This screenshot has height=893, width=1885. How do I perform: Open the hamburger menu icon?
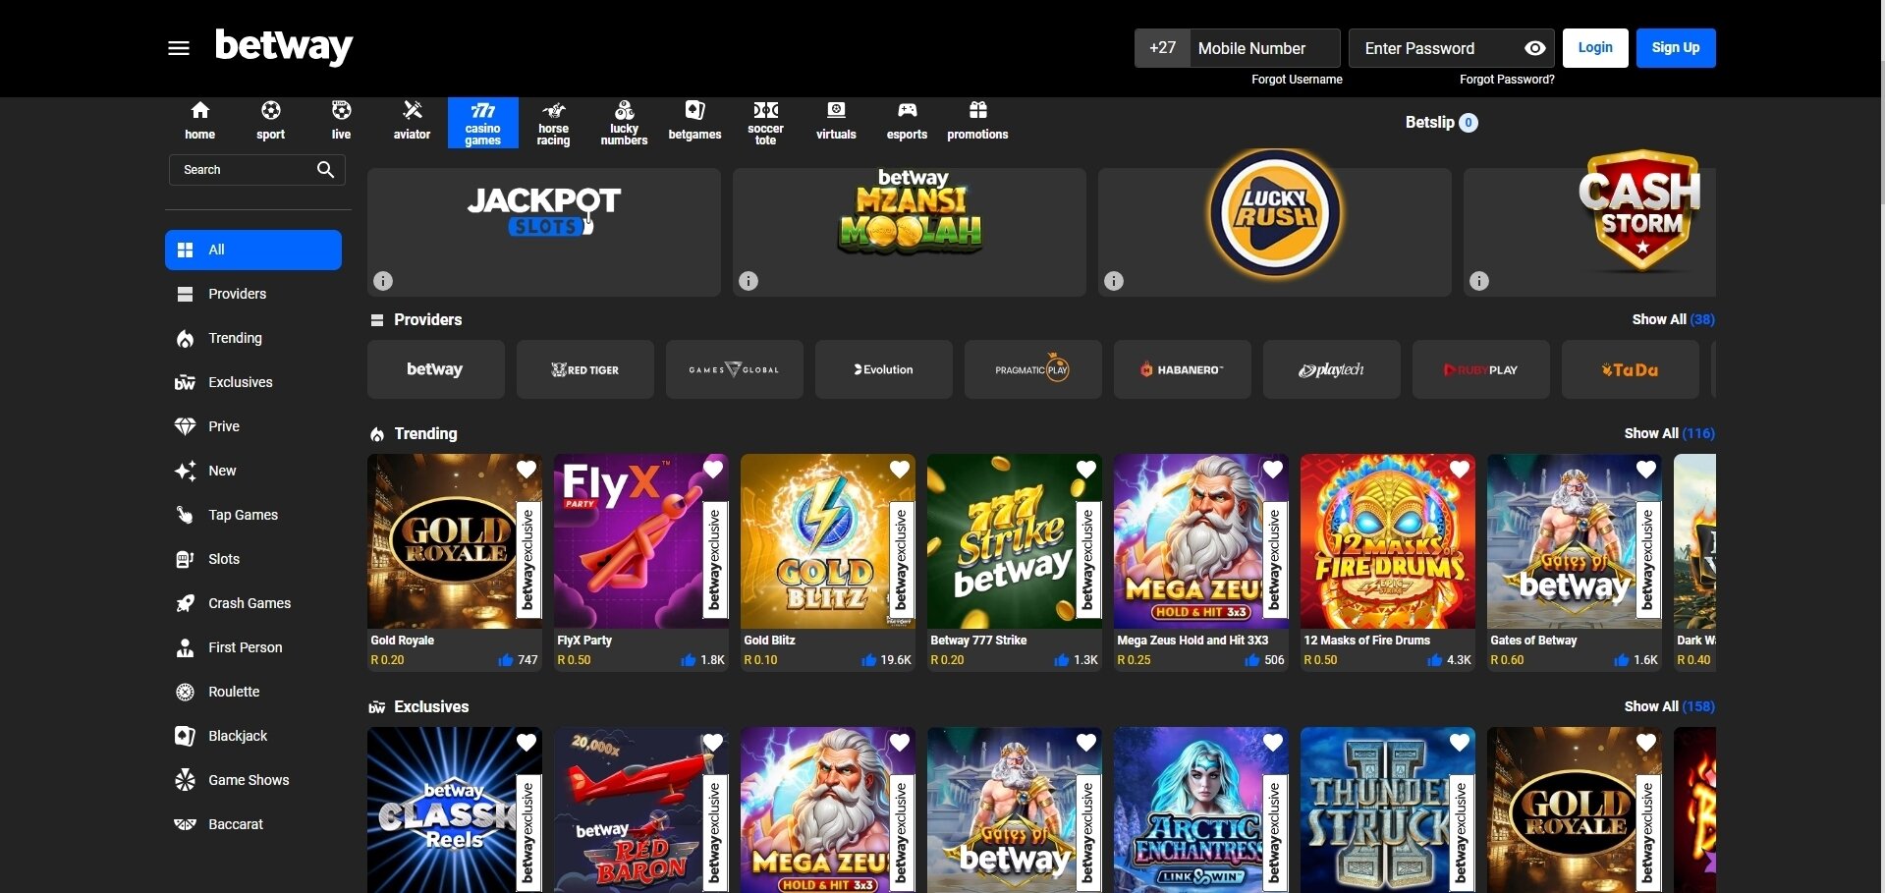point(179,48)
